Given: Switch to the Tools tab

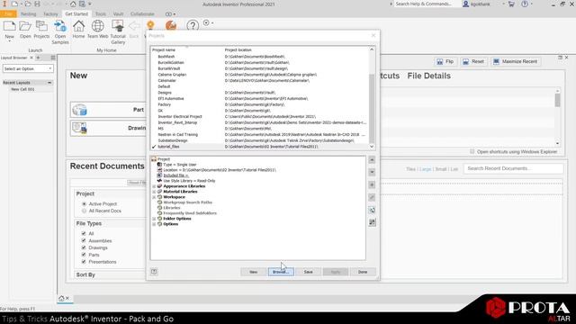Looking at the screenshot, I should tap(100, 14).
